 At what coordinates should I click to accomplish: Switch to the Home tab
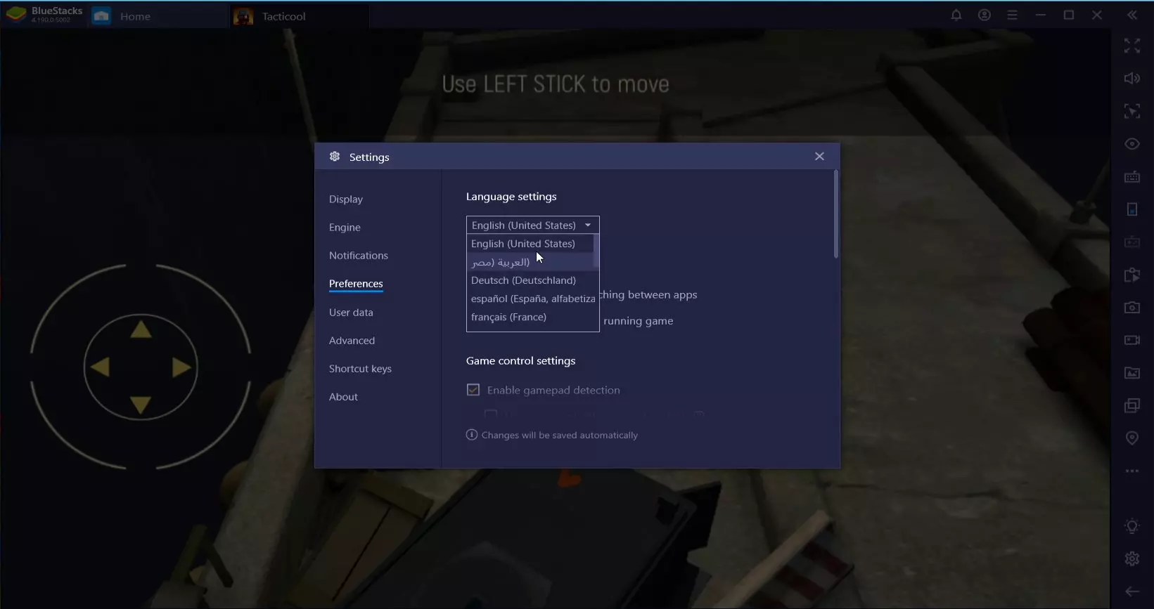coord(134,16)
